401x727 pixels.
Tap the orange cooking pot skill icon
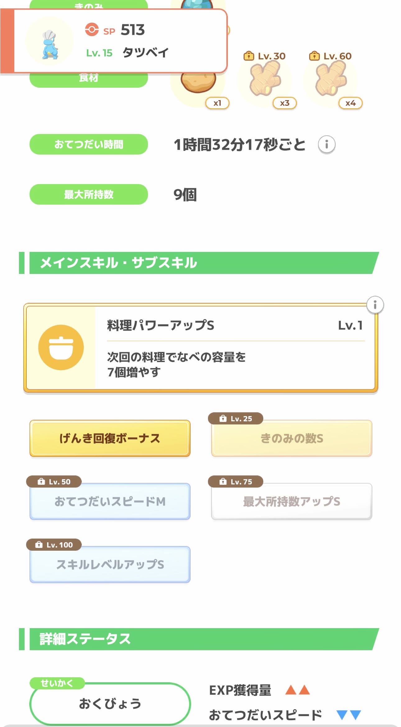61,347
